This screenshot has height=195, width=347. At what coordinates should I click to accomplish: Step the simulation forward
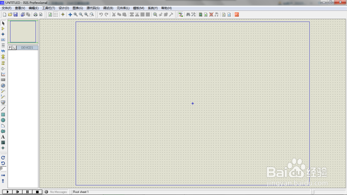(x=17, y=192)
